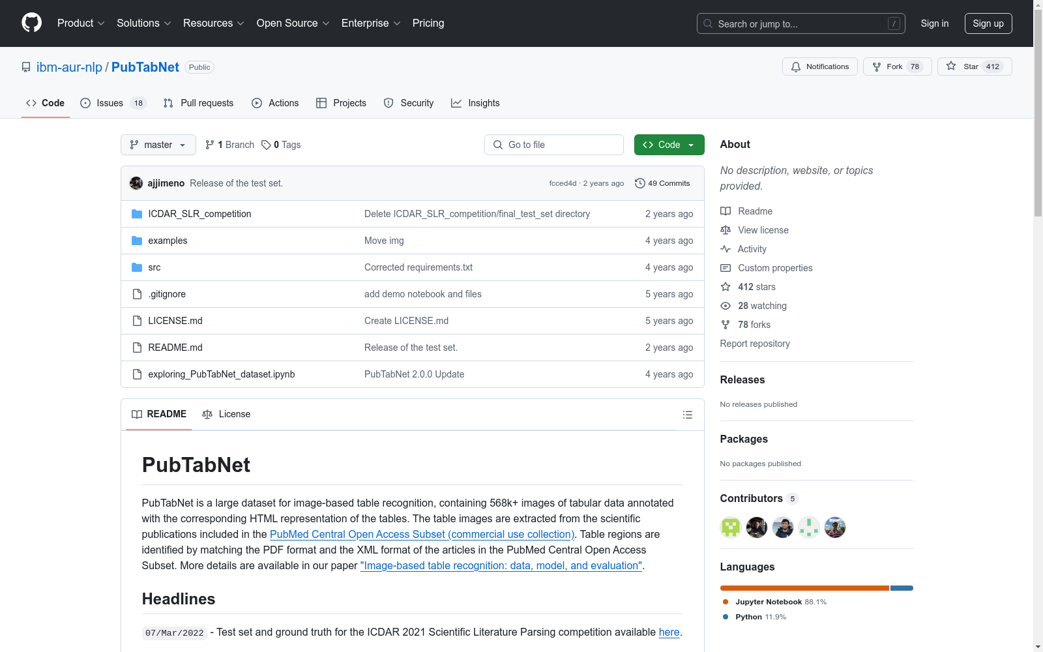Open the green Code dropdown
Image resolution: width=1043 pixels, height=652 pixels.
[x=669, y=145]
